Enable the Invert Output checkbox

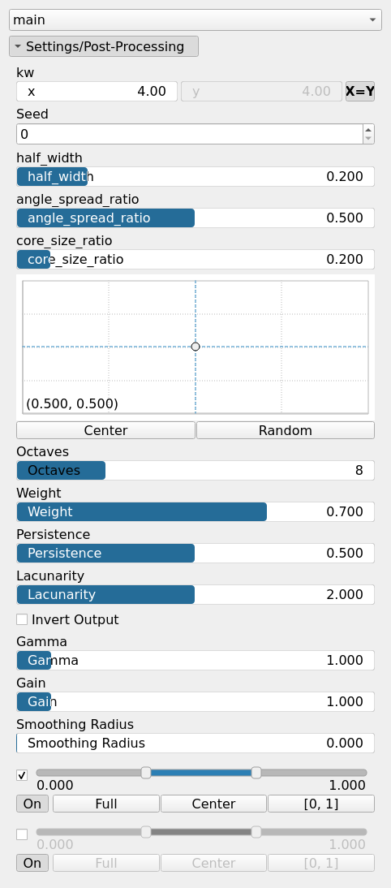click(x=22, y=619)
